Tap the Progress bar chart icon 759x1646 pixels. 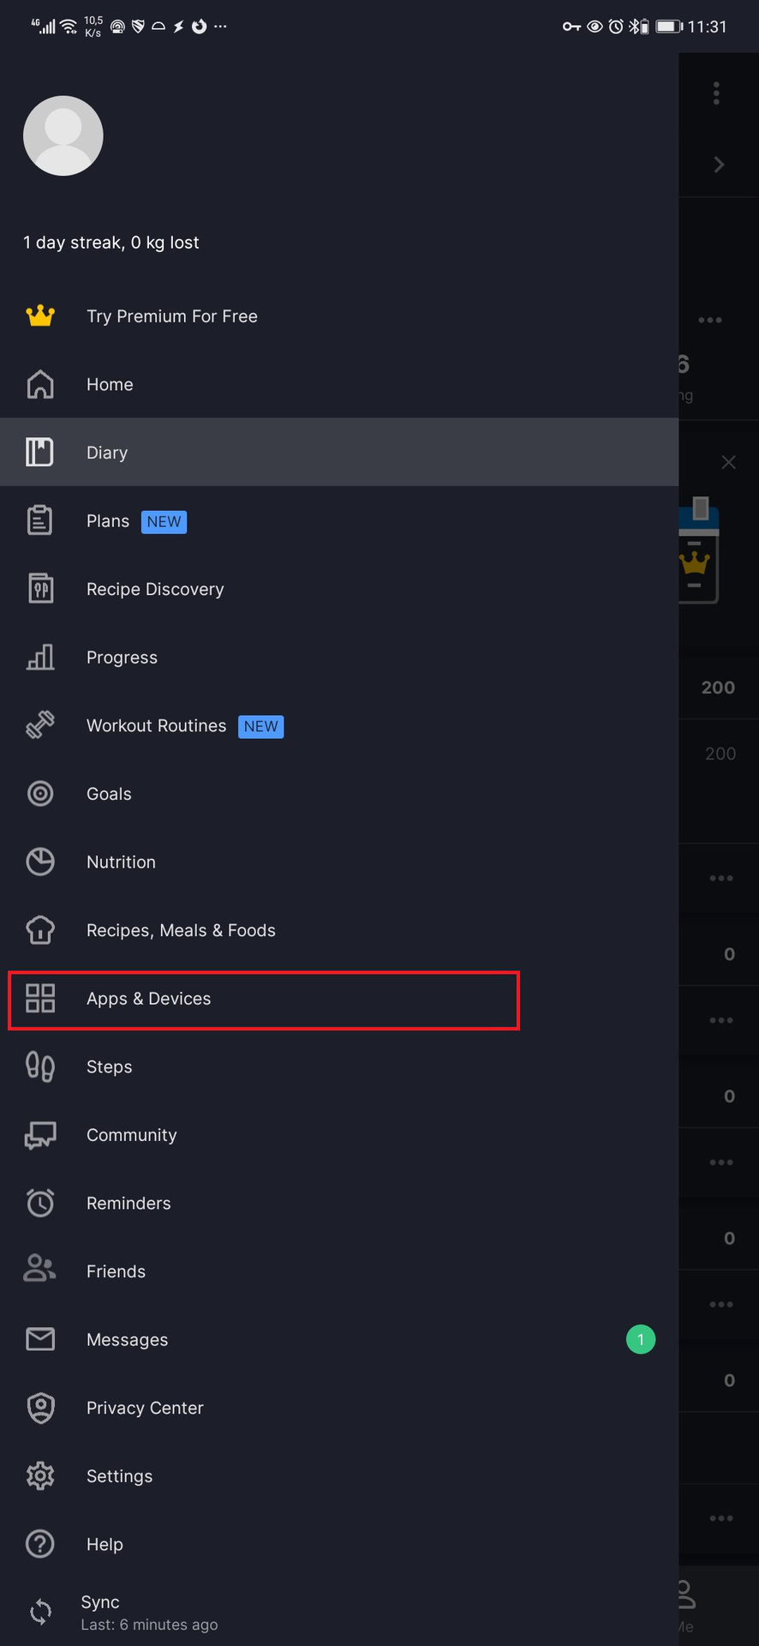40,658
